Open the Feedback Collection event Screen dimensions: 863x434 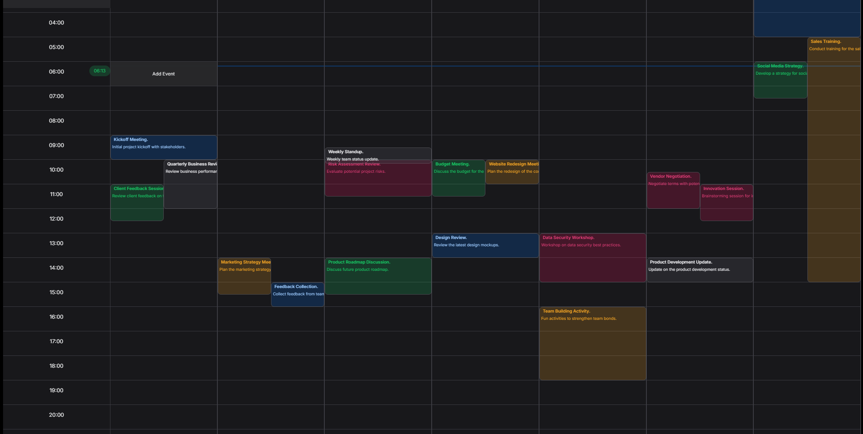[x=298, y=295]
